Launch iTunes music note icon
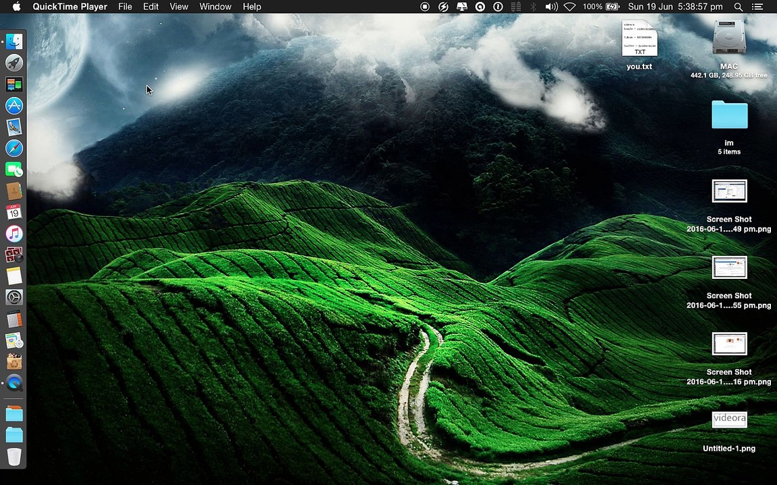 coord(14,234)
